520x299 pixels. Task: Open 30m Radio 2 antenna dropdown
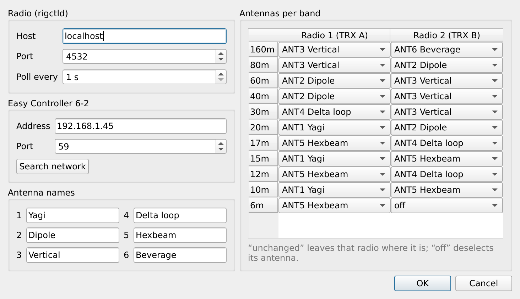click(446, 112)
